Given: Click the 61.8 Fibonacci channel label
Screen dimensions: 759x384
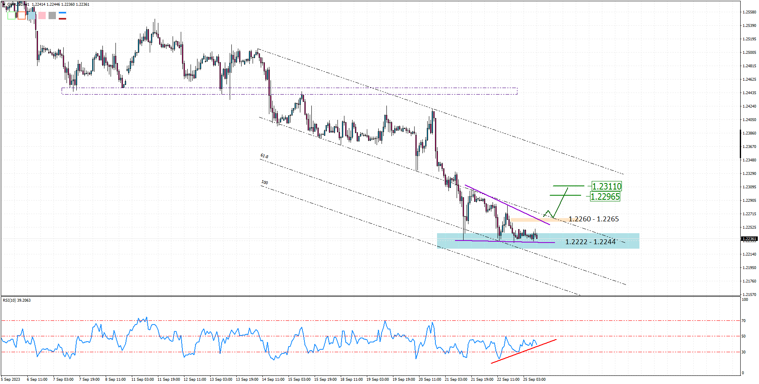Looking at the screenshot, I should click(264, 155).
